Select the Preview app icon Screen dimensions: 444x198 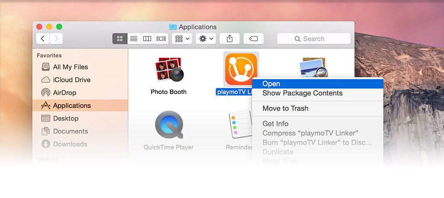pos(313,67)
